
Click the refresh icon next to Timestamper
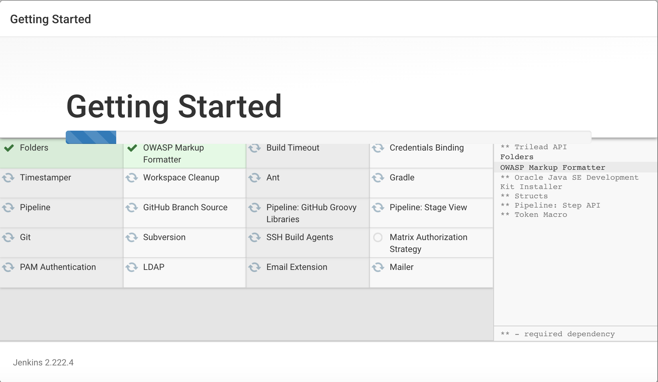coord(9,178)
